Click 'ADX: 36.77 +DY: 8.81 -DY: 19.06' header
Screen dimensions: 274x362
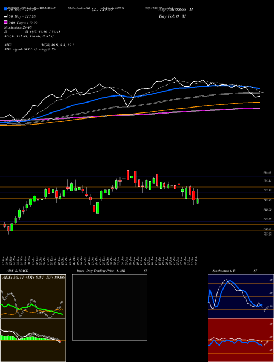(33, 277)
